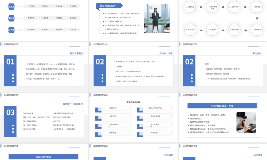The image size is (267, 160).
Task: Select the circle labeled 8. 会后总结
Action: (190, 30)
